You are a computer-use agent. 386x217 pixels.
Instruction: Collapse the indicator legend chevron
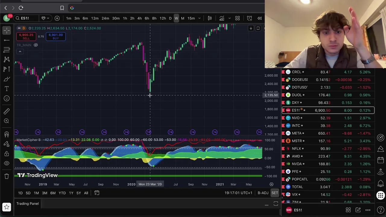pyautogui.click(x=20, y=52)
